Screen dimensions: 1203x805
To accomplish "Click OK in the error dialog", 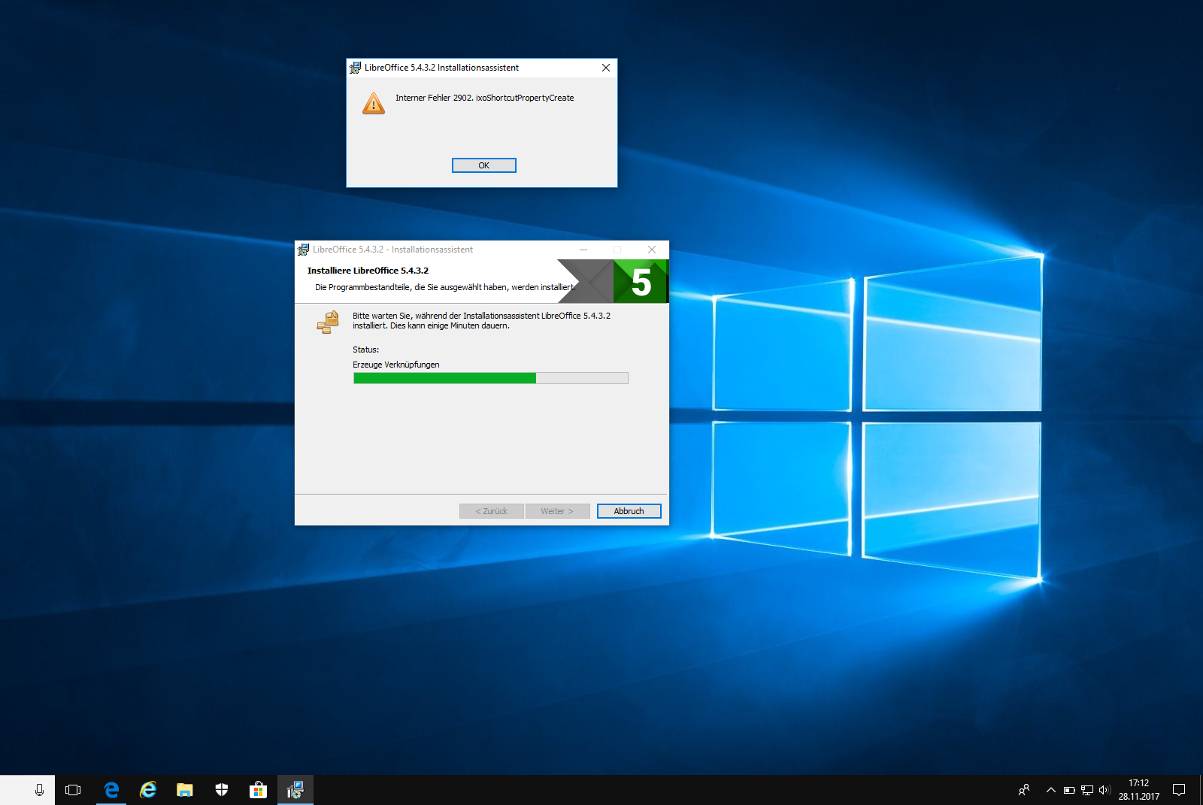I will click(483, 165).
